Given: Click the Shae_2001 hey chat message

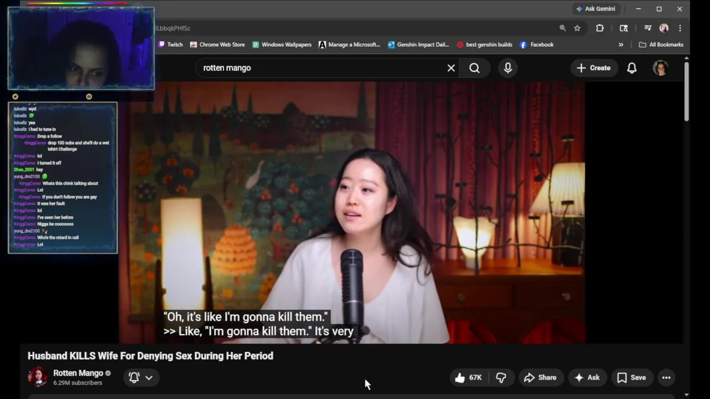Looking at the screenshot, I should (x=28, y=170).
